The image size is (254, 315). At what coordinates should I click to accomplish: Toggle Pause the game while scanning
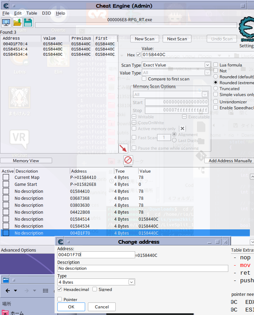134,148
